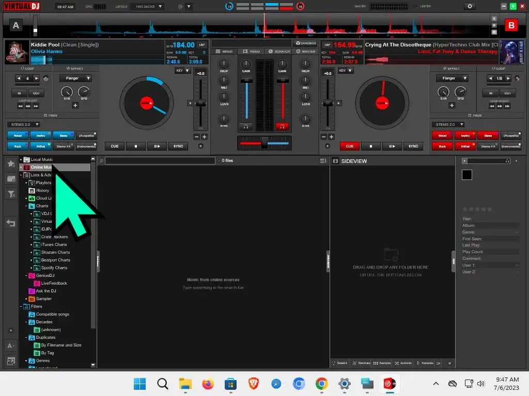
Task: Open the Flanger effect dropdown on deck B
Action: (x=452, y=78)
